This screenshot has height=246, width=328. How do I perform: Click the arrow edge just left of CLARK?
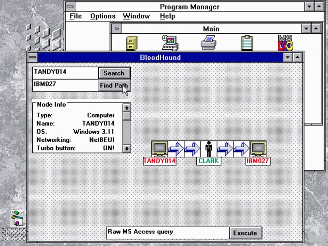tap(192, 149)
